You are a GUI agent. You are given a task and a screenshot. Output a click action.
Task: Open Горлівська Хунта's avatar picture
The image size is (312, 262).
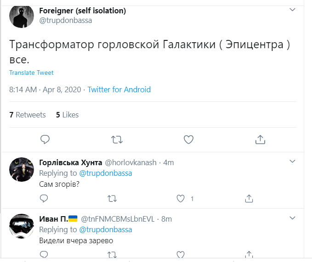click(x=21, y=169)
